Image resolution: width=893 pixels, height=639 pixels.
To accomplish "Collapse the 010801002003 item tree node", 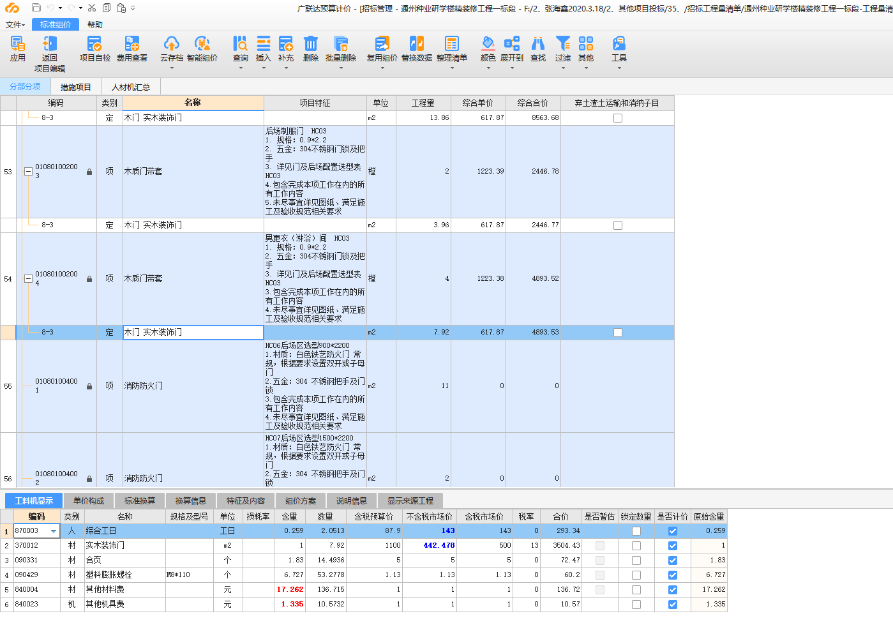I will click(x=28, y=172).
